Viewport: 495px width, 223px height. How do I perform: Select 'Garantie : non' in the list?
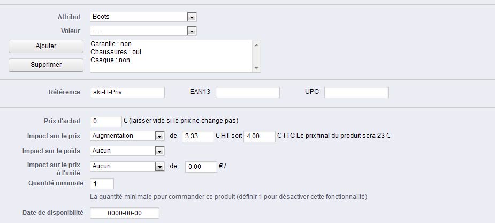(x=111, y=44)
